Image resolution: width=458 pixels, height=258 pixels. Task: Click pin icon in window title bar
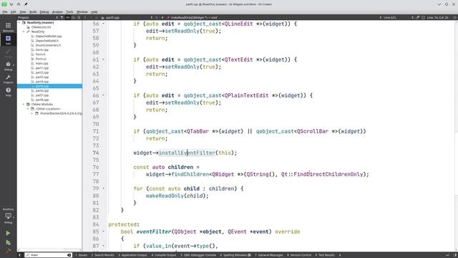click(26, 4)
